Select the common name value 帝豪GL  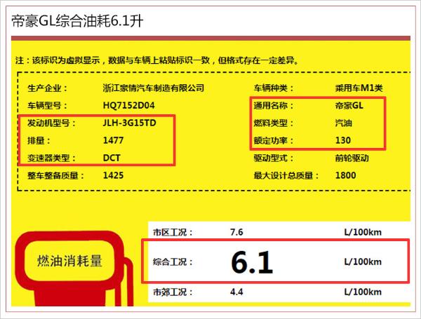pos(349,105)
